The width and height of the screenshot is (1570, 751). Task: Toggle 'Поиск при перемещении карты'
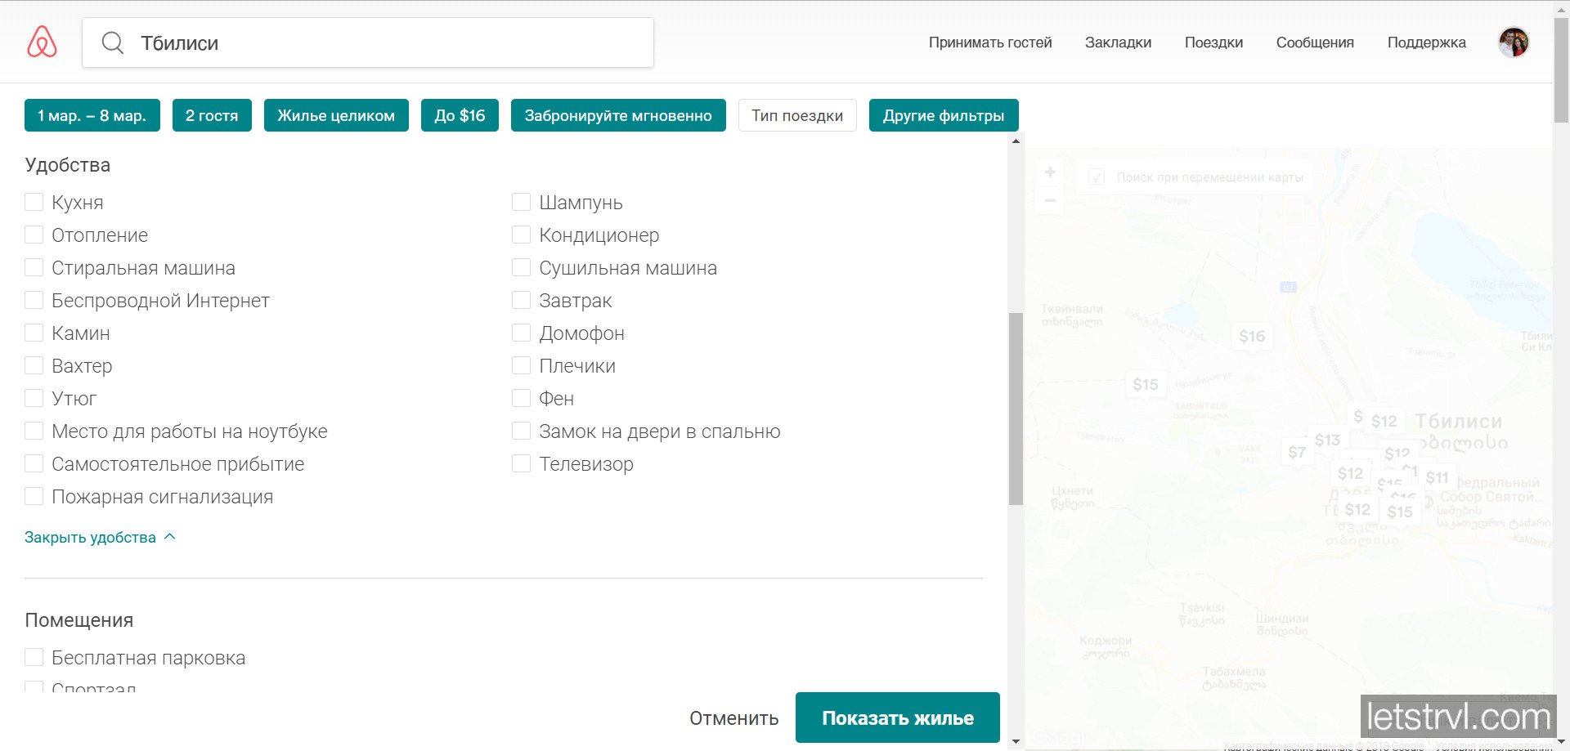click(1097, 177)
